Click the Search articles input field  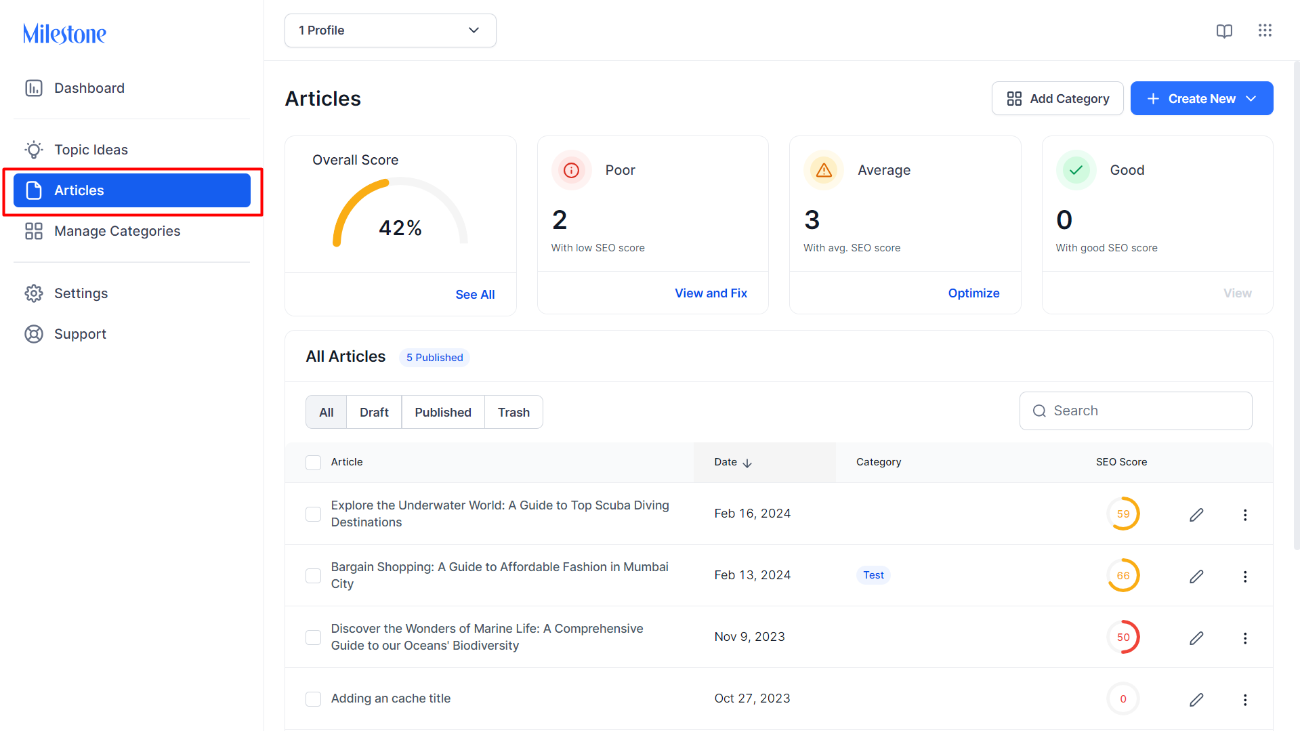(x=1135, y=411)
